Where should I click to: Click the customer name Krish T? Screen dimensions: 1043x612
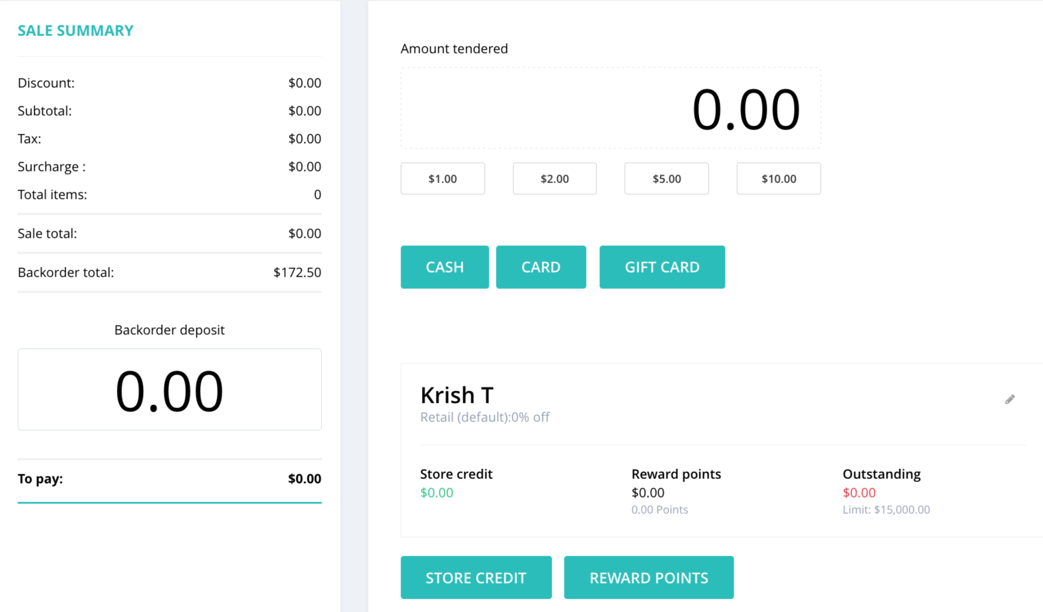pyautogui.click(x=456, y=395)
